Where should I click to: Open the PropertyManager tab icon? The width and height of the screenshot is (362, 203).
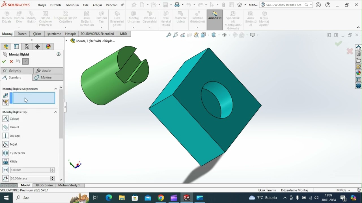[x=16, y=47]
